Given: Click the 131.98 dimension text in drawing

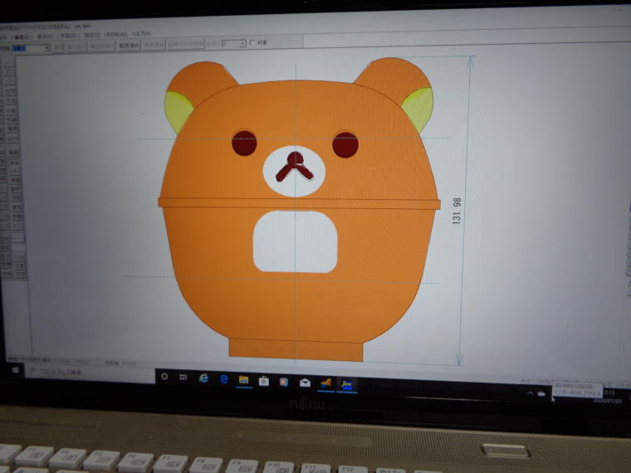Looking at the screenshot, I should coord(457,211).
